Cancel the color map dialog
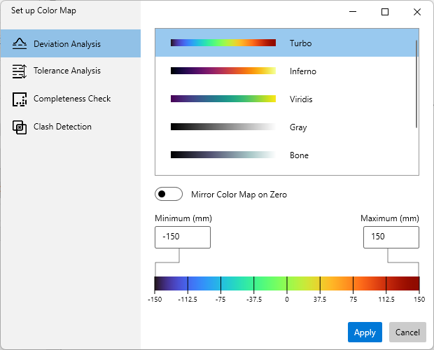The height and width of the screenshot is (350, 434). tap(407, 332)
